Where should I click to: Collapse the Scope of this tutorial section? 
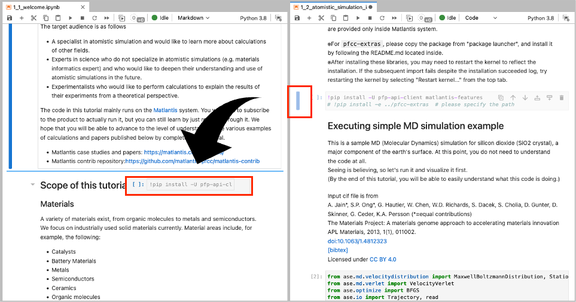(x=32, y=185)
